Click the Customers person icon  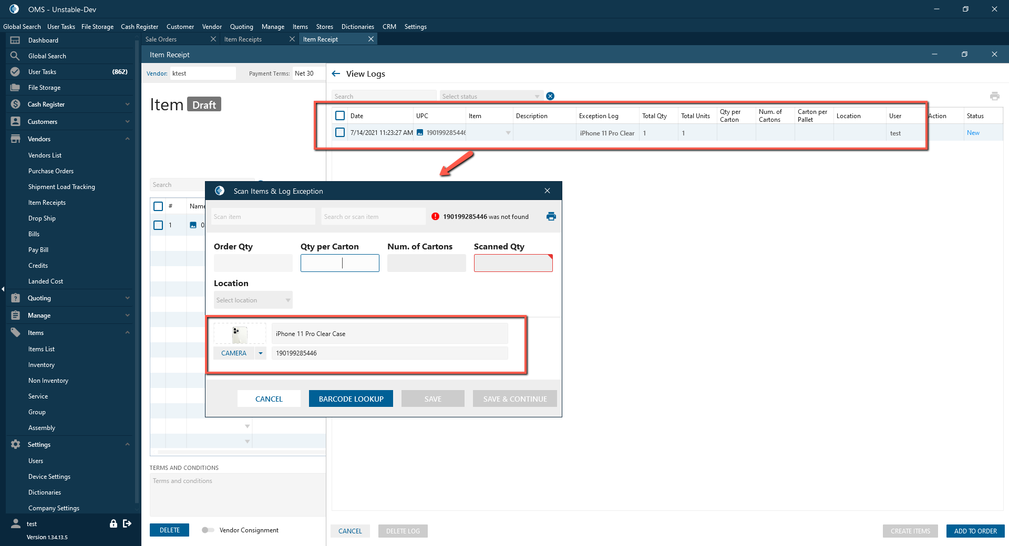pos(15,122)
